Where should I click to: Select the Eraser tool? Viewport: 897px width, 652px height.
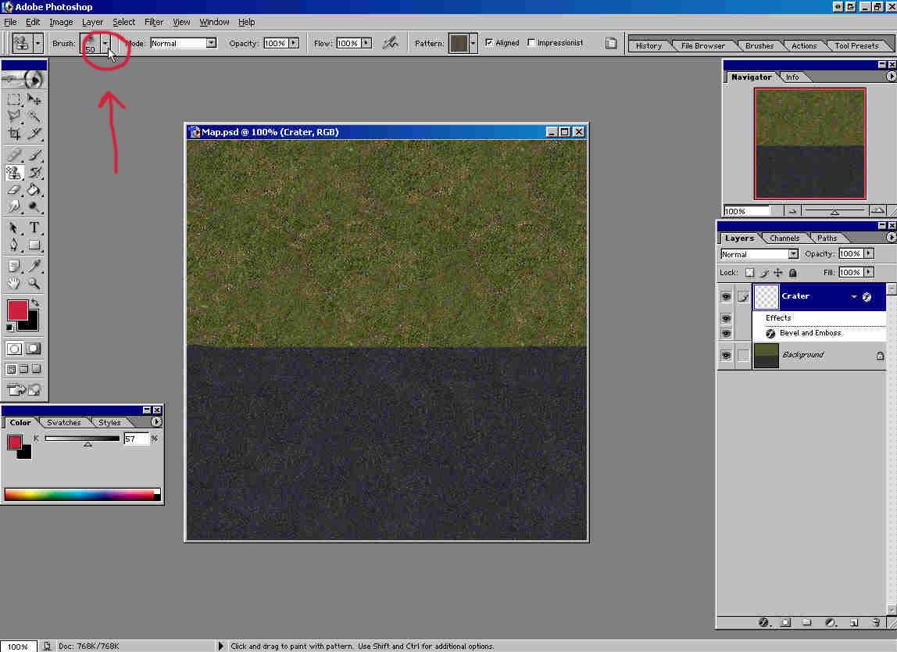(14, 190)
